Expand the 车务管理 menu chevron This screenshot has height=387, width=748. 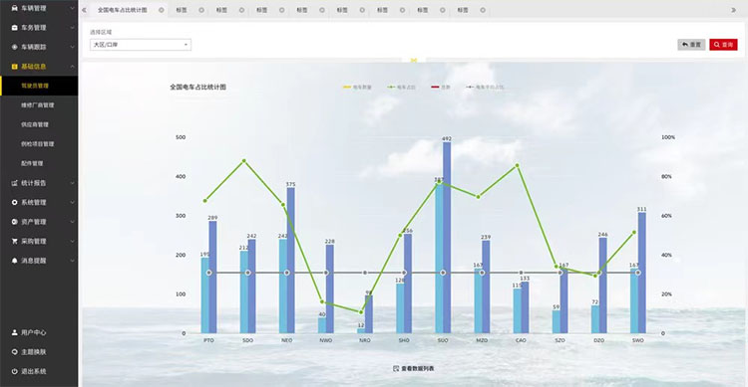[72, 28]
